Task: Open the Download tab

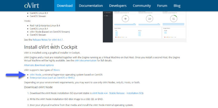Action: [x=65, y=6]
